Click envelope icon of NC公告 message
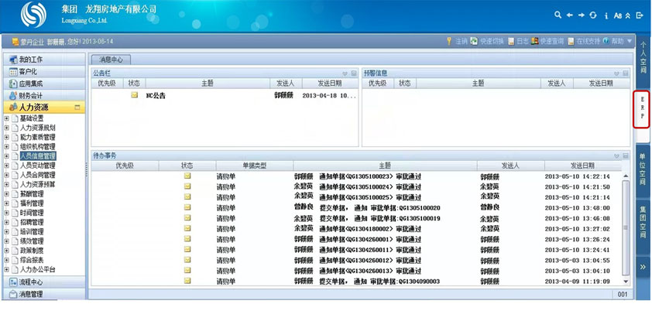Screen dimensions: 652x321 (x=134, y=95)
